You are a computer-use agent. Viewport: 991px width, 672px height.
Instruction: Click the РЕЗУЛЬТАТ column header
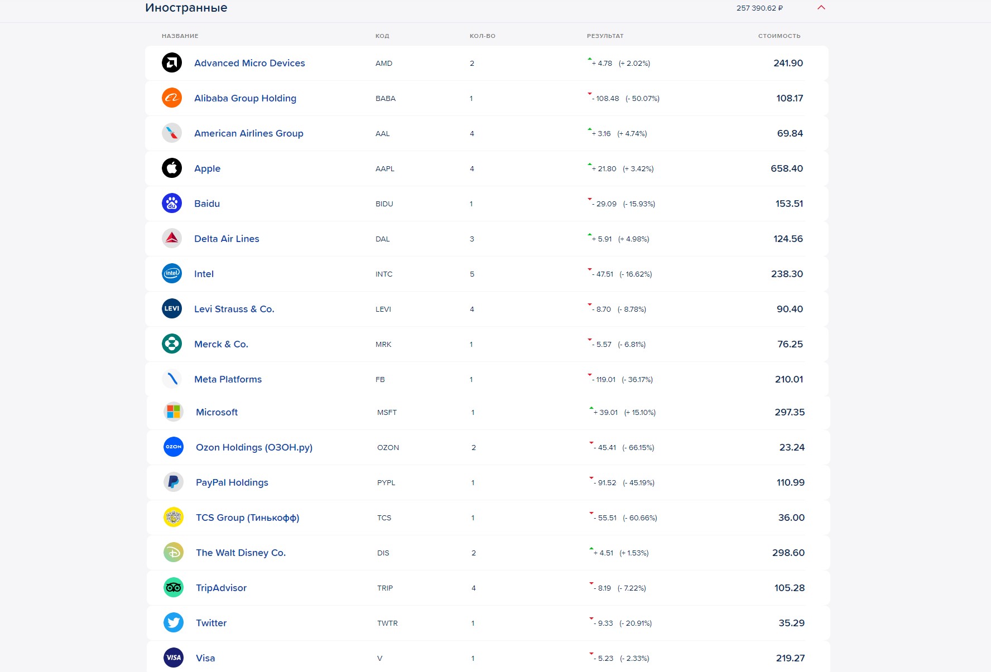(x=605, y=36)
